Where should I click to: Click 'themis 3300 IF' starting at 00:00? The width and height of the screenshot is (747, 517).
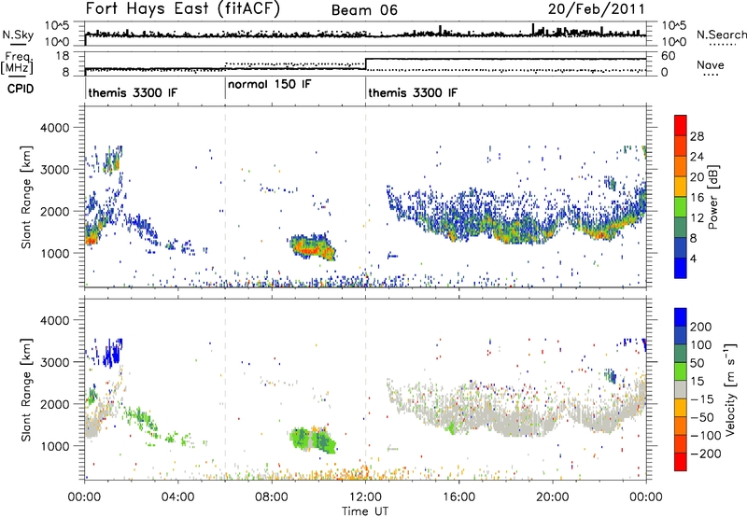133,92
